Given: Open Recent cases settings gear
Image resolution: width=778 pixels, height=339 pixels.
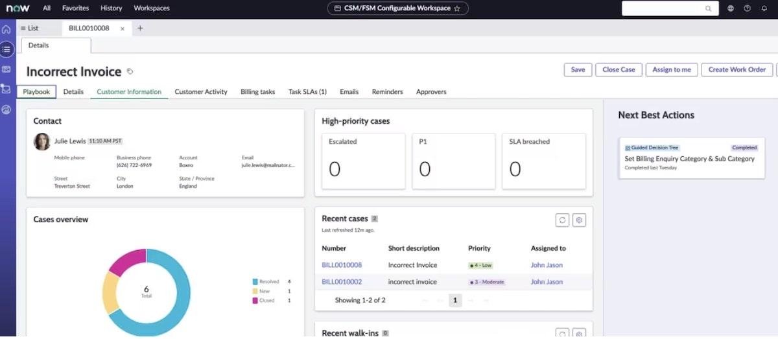Looking at the screenshot, I should (x=580, y=220).
